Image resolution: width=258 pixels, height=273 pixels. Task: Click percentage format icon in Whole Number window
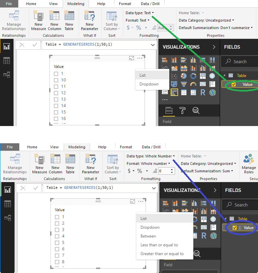click(x=139, y=171)
